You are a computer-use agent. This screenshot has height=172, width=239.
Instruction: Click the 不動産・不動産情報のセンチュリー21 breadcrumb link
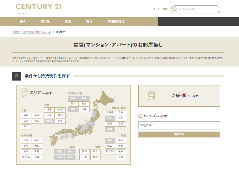(32, 32)
